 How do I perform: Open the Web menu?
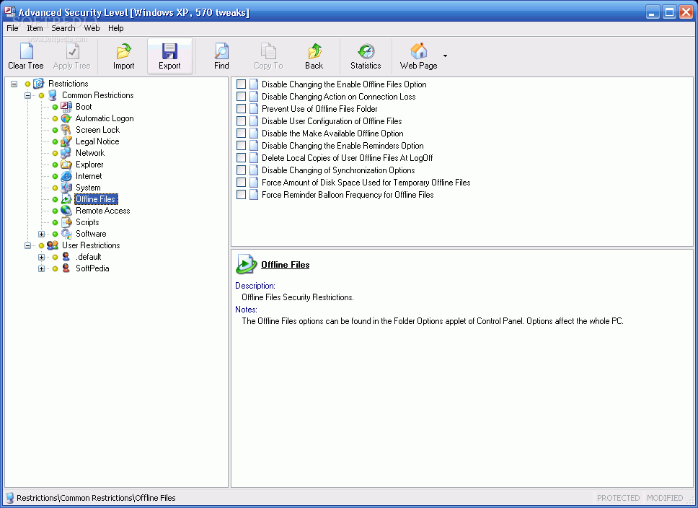[92, 28]
